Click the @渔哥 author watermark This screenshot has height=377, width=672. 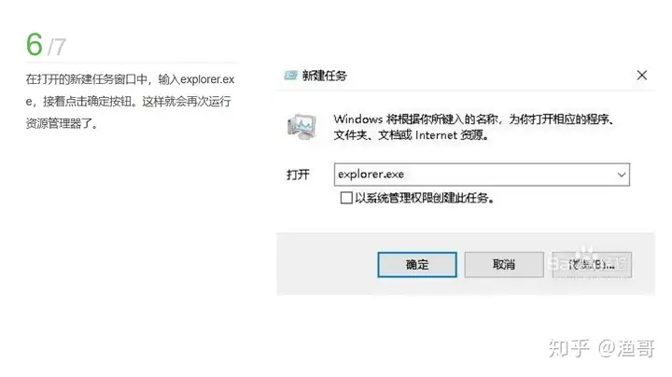(626, 348)
